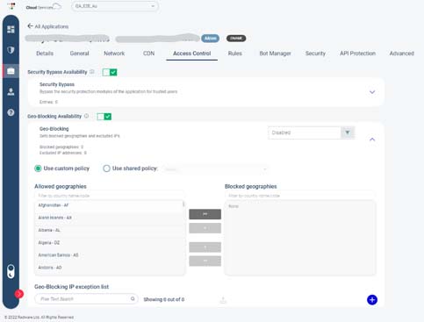Click blue plus to add IP exception
The width and height of the screenshot is (424, 322).
(372, 299)
